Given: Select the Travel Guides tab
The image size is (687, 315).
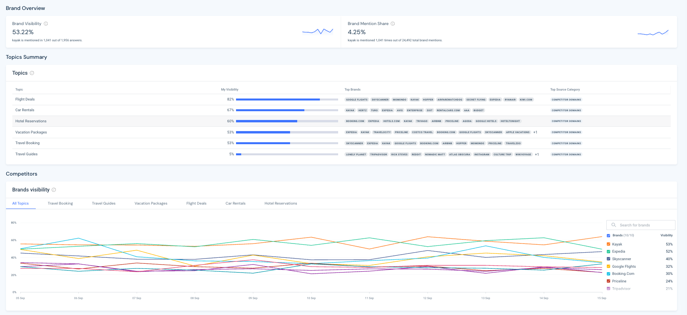Looking at the screenshot, I should click(104, 203).
